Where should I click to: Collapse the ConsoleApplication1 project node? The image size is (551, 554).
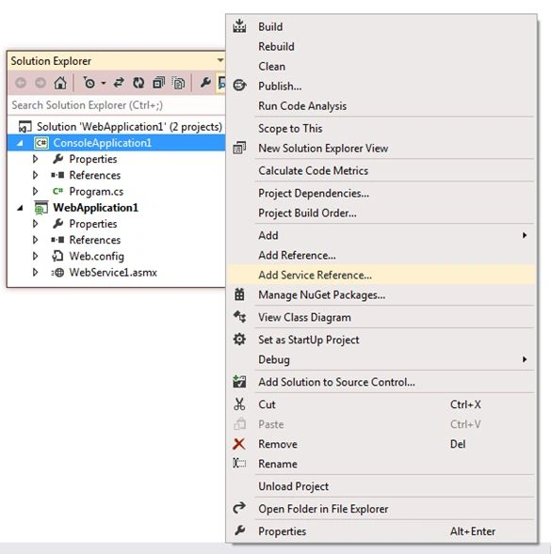[20, 143]
